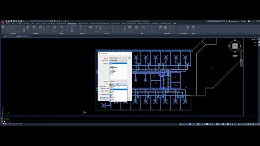Screen dimensions: 260x146
Task: Open the Annotate ribbon tab
Action: 19,24
